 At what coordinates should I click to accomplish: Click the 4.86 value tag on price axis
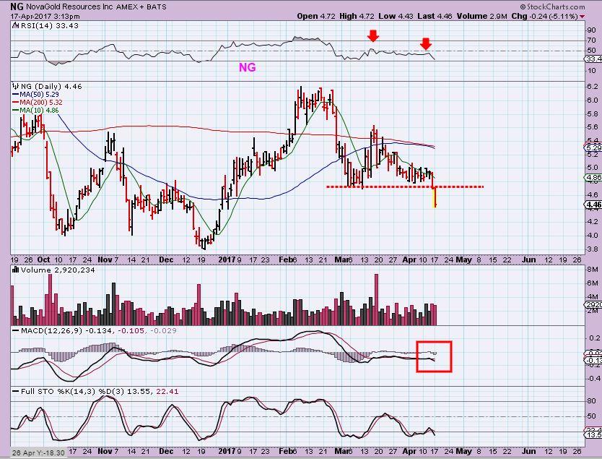(x=593, y=178)
